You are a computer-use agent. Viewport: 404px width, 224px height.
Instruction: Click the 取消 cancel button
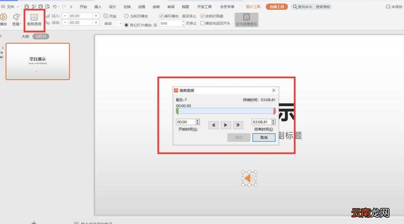pyautogui.click(x=264, y=137)
